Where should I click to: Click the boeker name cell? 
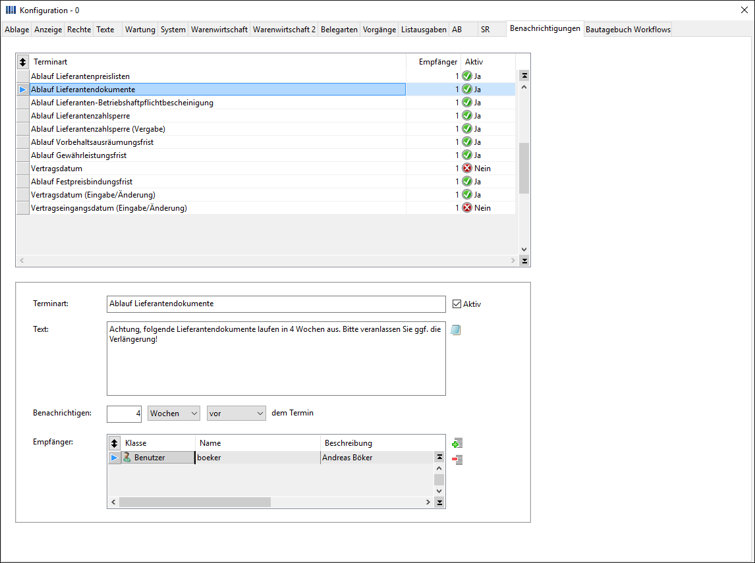(258, 458)
